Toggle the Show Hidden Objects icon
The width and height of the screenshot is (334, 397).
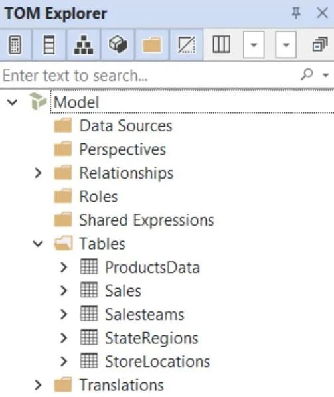click(187, 45)
